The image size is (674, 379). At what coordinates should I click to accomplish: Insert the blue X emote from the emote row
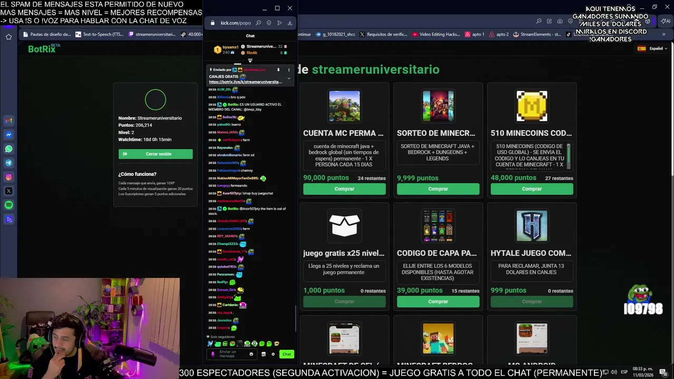pyautogui.click(x=210, y=344)
